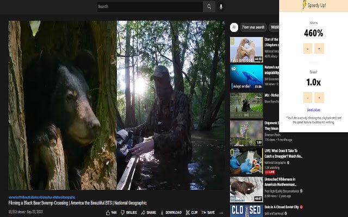
Task: Click the main bear swamp video player
Action: click(117, 105)
